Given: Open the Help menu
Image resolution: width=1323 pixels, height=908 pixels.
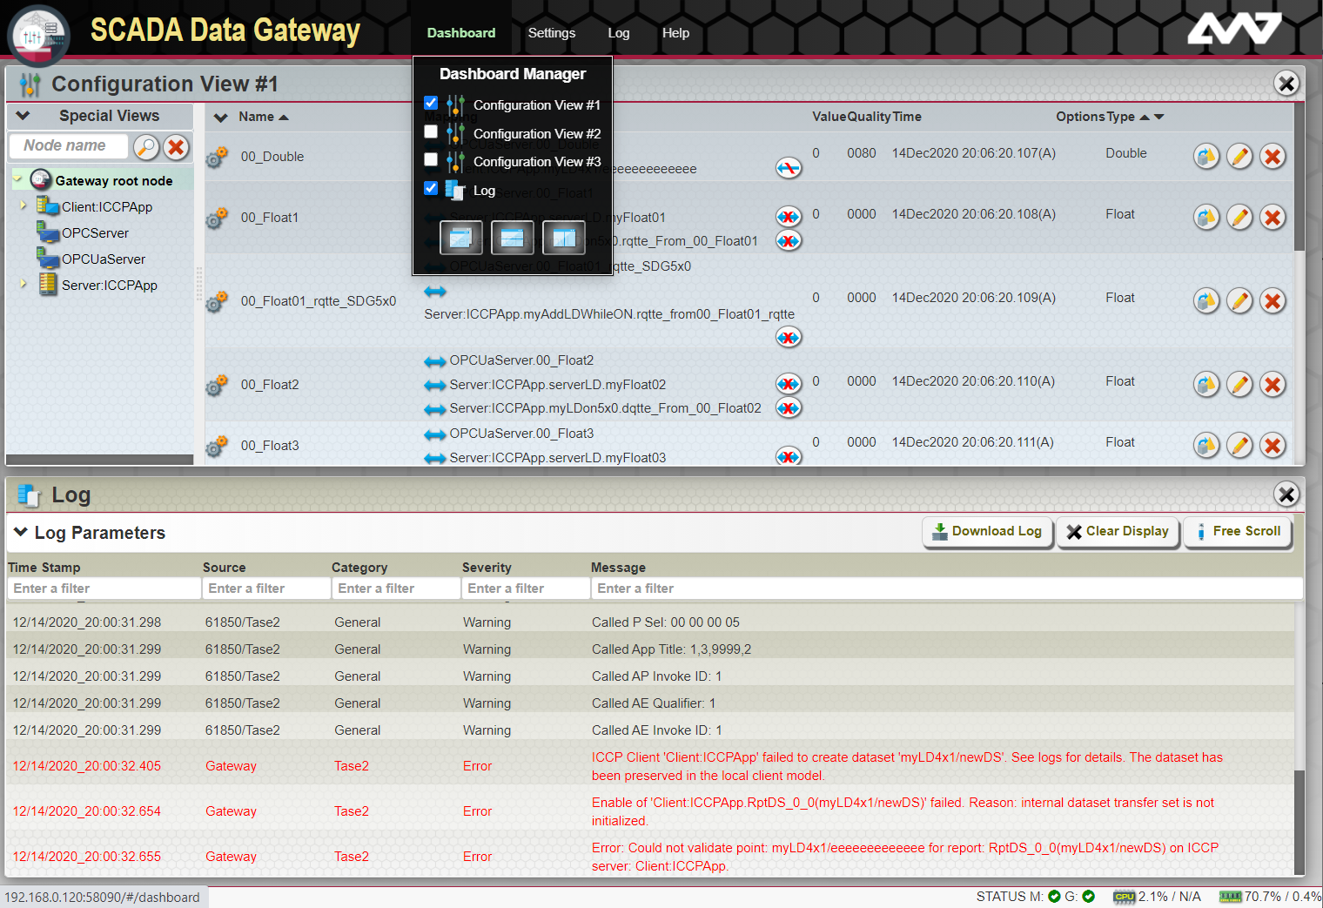Looking at the screenshot, I should 675,32.
